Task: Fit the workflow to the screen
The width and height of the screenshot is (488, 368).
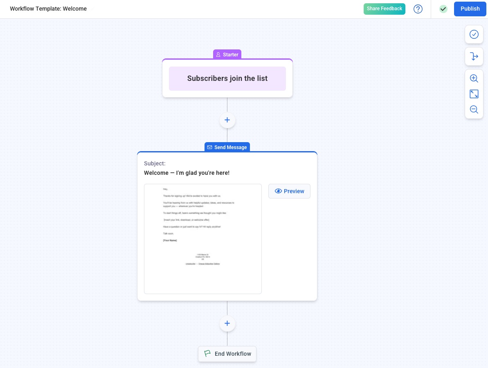Action: (474, 94)
